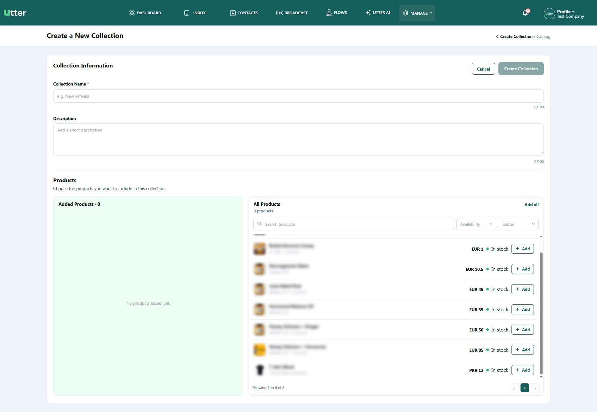The height and width of the screenshot is (412, 597).
Task: Go to previous products page
Action: click(x=514, y=388)
